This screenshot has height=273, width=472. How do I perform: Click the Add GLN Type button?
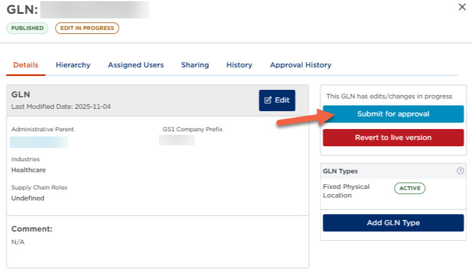tap(393, 223)
